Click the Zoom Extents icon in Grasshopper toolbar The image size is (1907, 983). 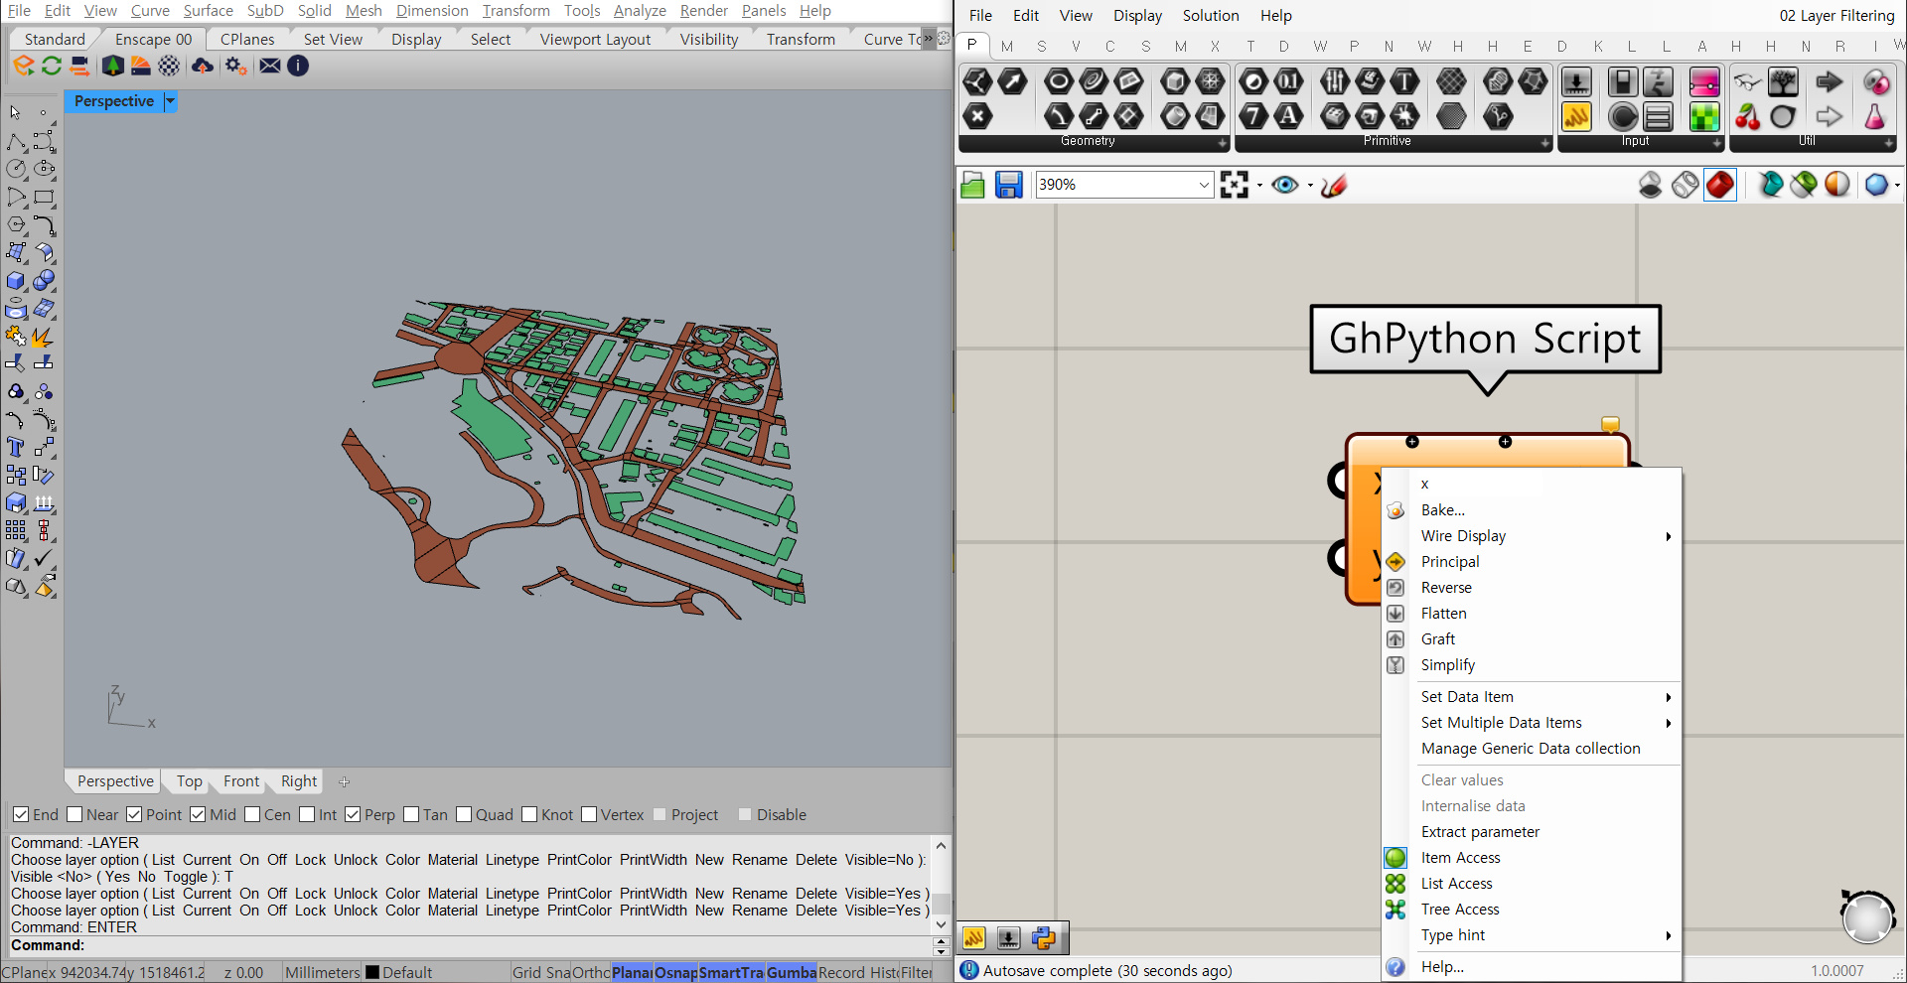point(1235,185)
